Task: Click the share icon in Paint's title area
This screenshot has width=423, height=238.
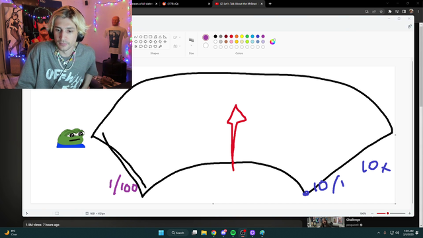Action: (x=410, y=26)
